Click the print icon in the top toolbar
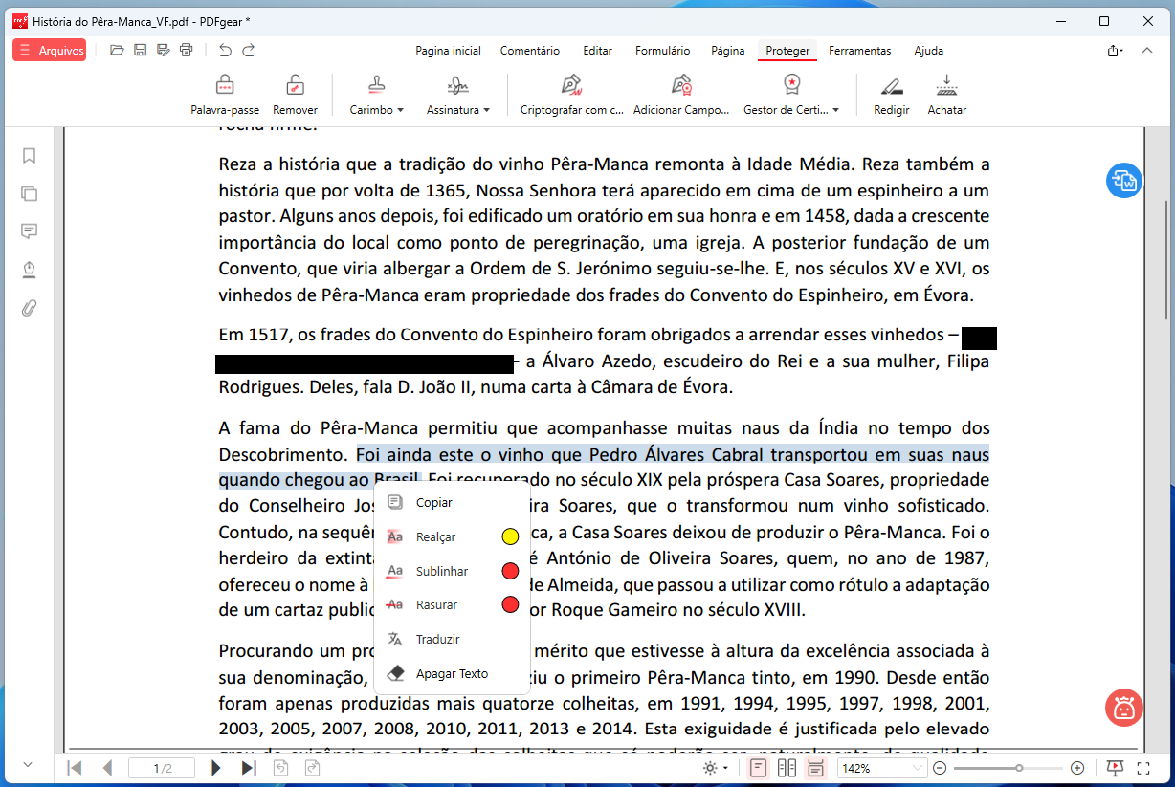 186,51
